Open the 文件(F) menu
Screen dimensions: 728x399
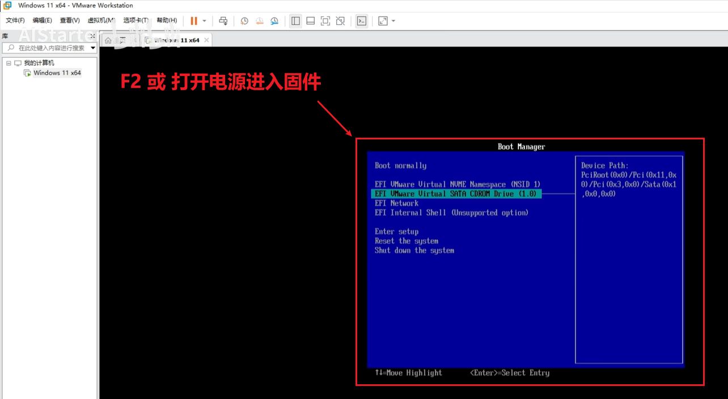coord(15,20)
